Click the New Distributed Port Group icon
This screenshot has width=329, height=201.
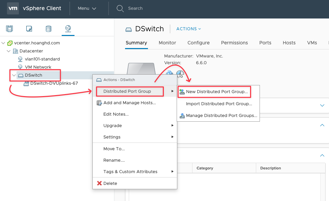(x=182, y=92)
